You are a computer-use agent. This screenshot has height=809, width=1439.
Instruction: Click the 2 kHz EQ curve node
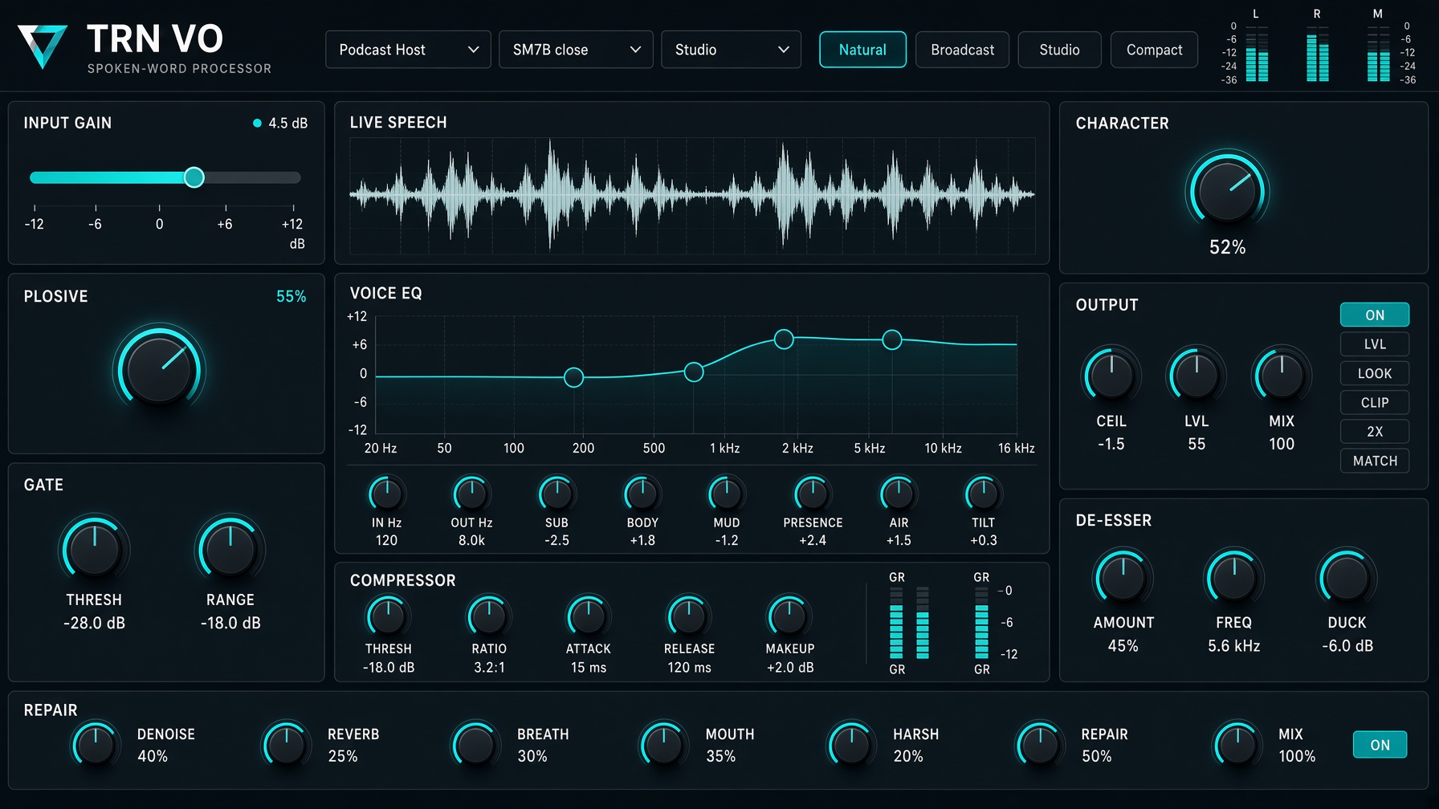[x=784, y=339]
